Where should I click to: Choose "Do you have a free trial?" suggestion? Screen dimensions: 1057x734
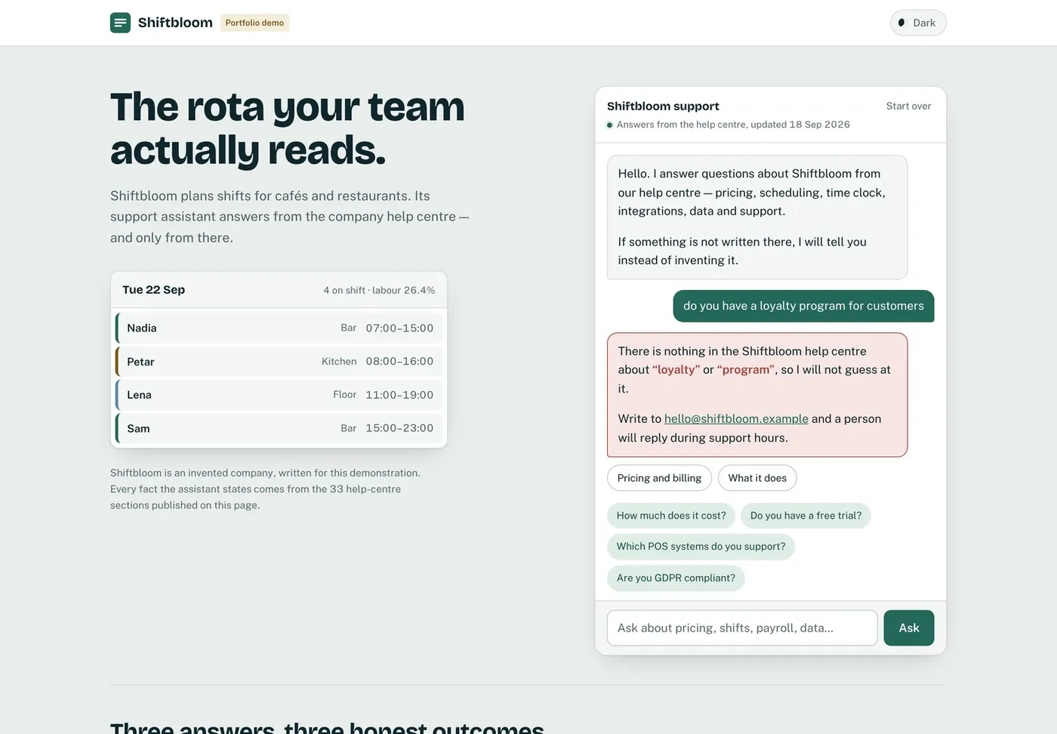coord(806,516)
